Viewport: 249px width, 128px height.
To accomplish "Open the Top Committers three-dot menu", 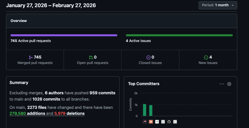I will [222, 84].
